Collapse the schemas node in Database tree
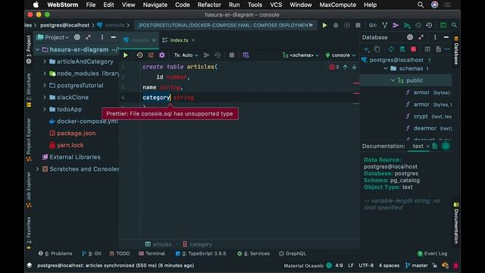Screen dimensions: 485x273 tap(386, 68)
